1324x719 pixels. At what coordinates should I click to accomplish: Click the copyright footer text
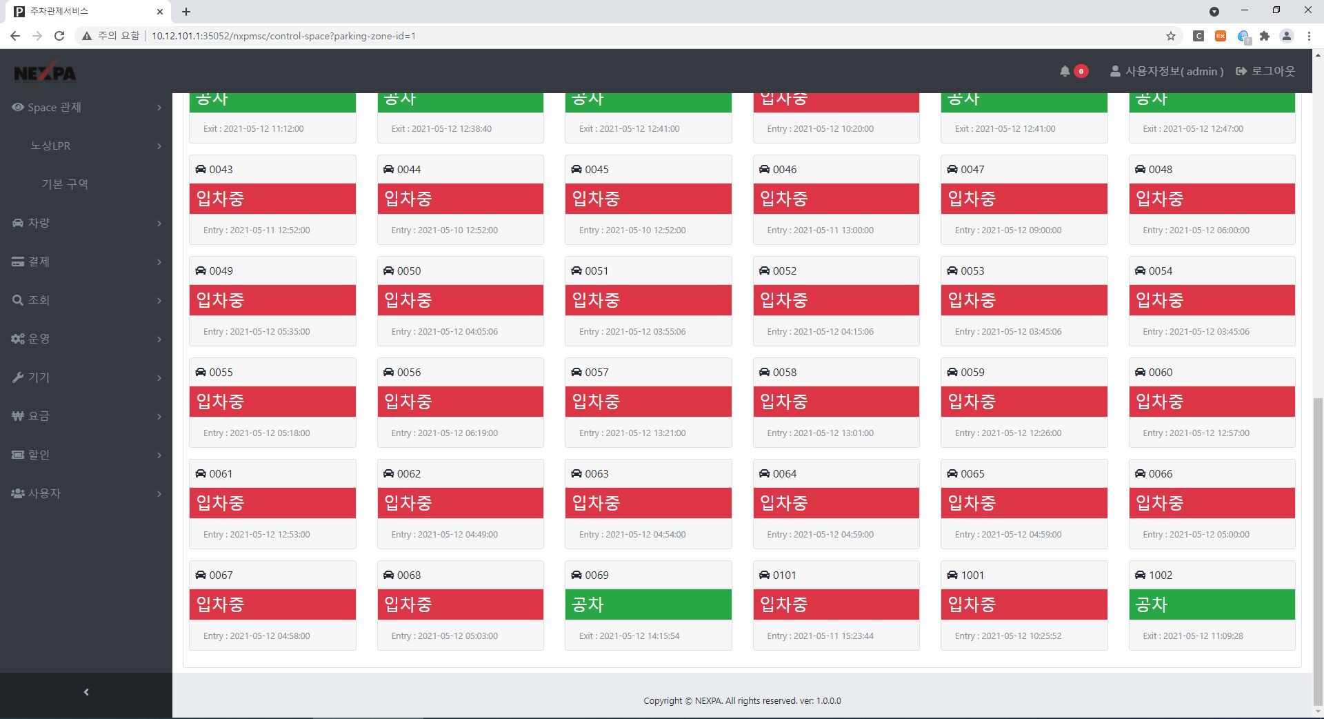742,700
